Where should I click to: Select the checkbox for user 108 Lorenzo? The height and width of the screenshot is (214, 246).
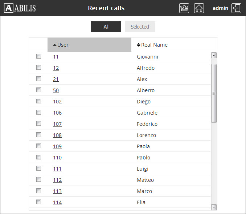[38, 135]
